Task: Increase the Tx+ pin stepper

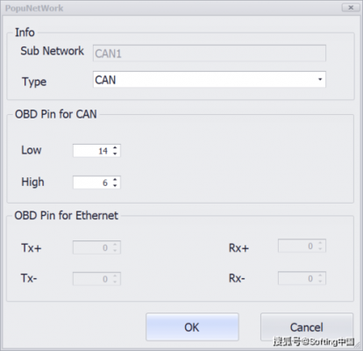Action: [x=115, y=245]
